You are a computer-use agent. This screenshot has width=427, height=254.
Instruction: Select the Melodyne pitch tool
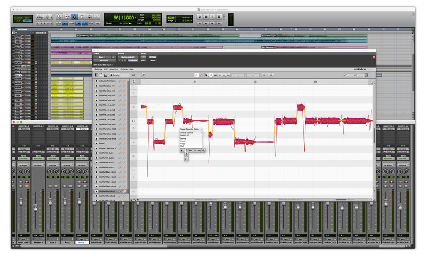click(211, 75)
